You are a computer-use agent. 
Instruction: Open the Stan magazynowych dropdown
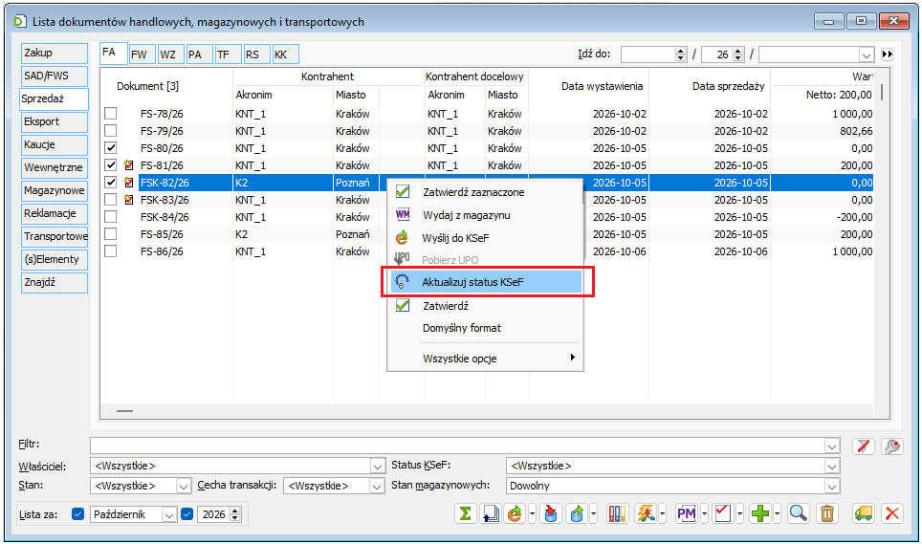[832, 487]
